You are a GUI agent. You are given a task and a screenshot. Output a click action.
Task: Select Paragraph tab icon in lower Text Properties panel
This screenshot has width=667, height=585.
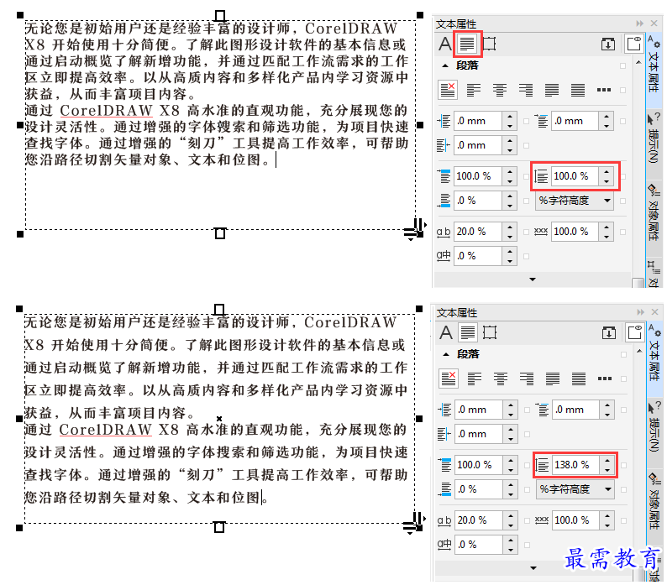coord(468,332)
